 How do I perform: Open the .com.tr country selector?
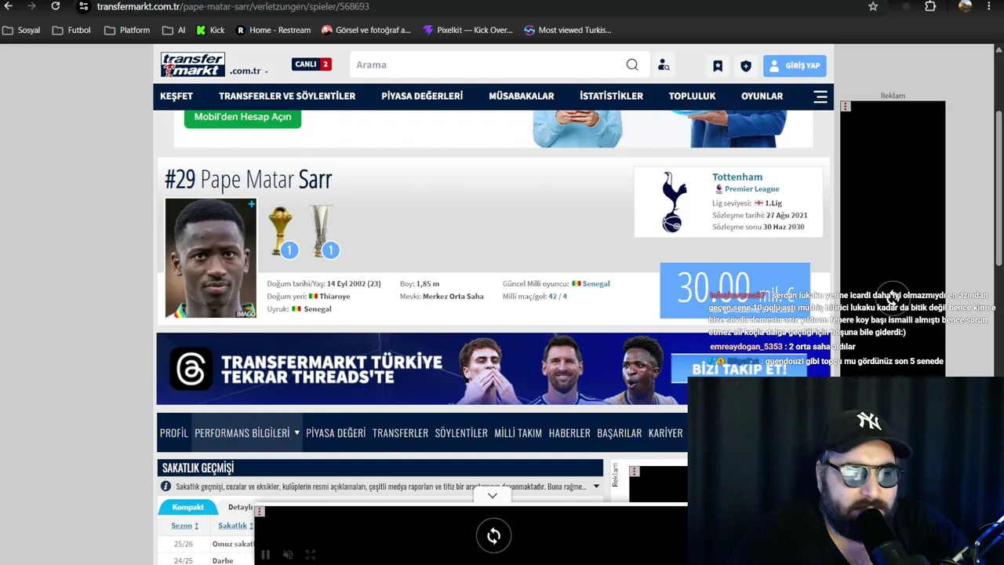tap(249, 71)
